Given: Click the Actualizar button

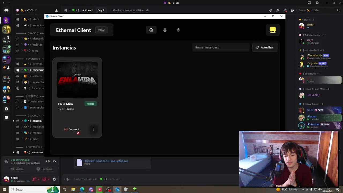Looking at the screenshot, I should pos(265,47).
